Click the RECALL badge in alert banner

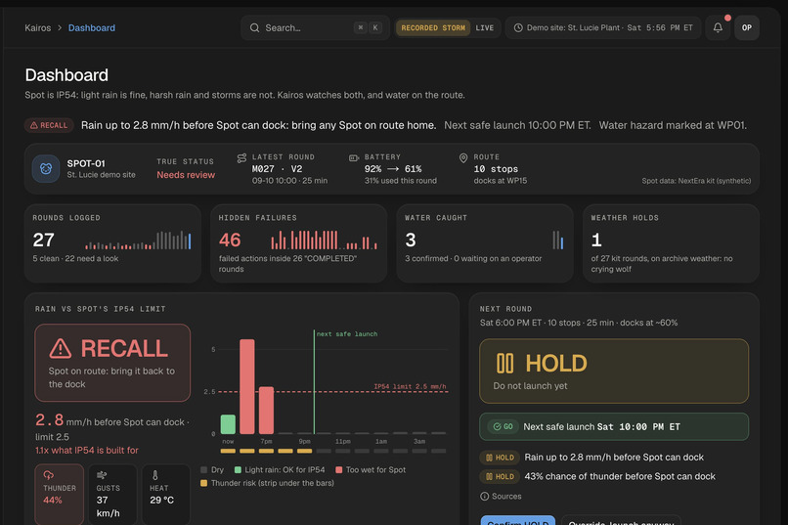pyautogui.click(x=49, y=125)
